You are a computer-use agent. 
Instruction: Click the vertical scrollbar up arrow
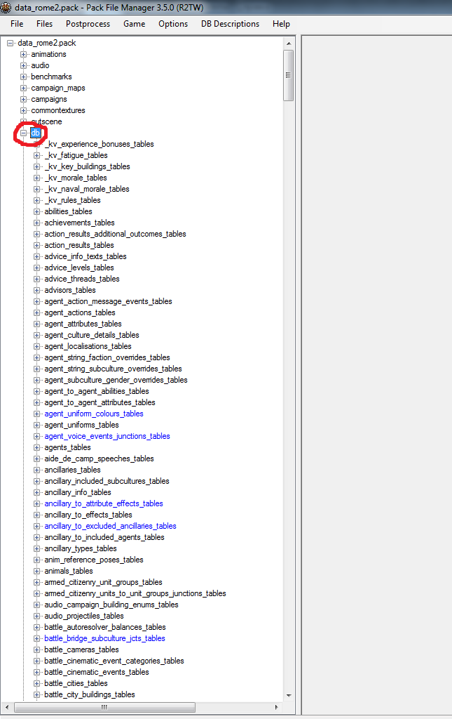point(288,44)
